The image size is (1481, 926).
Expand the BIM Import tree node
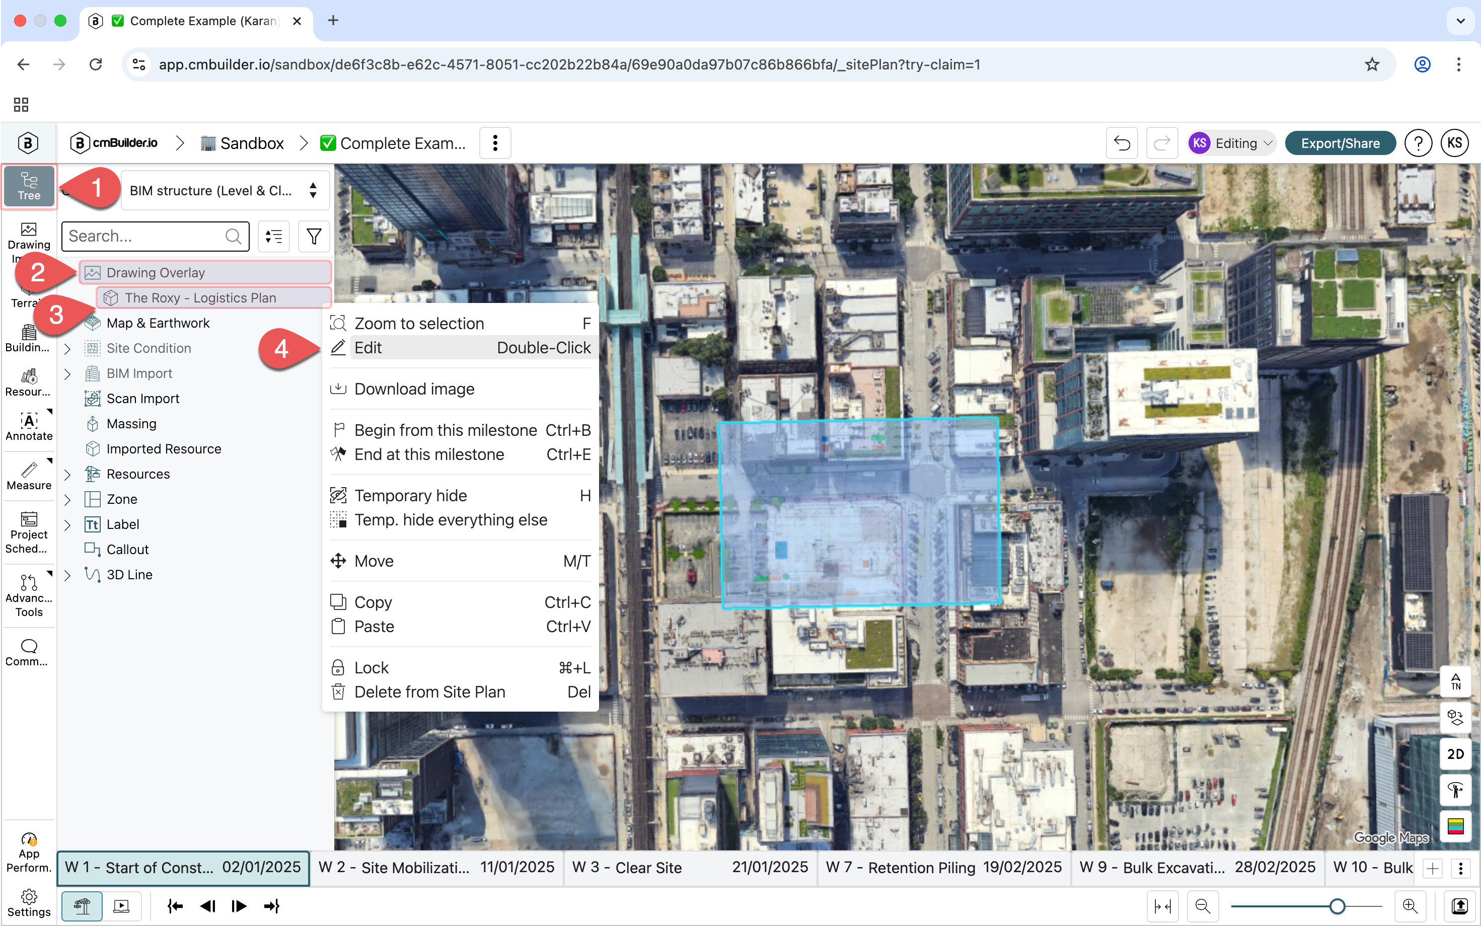(67, 373)
